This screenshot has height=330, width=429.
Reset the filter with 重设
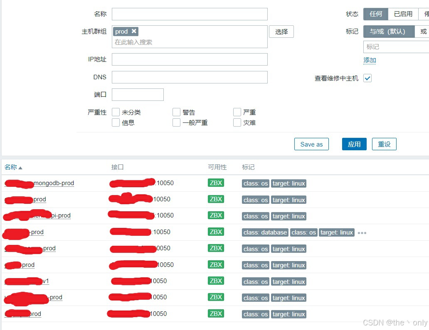click(384, 144)
